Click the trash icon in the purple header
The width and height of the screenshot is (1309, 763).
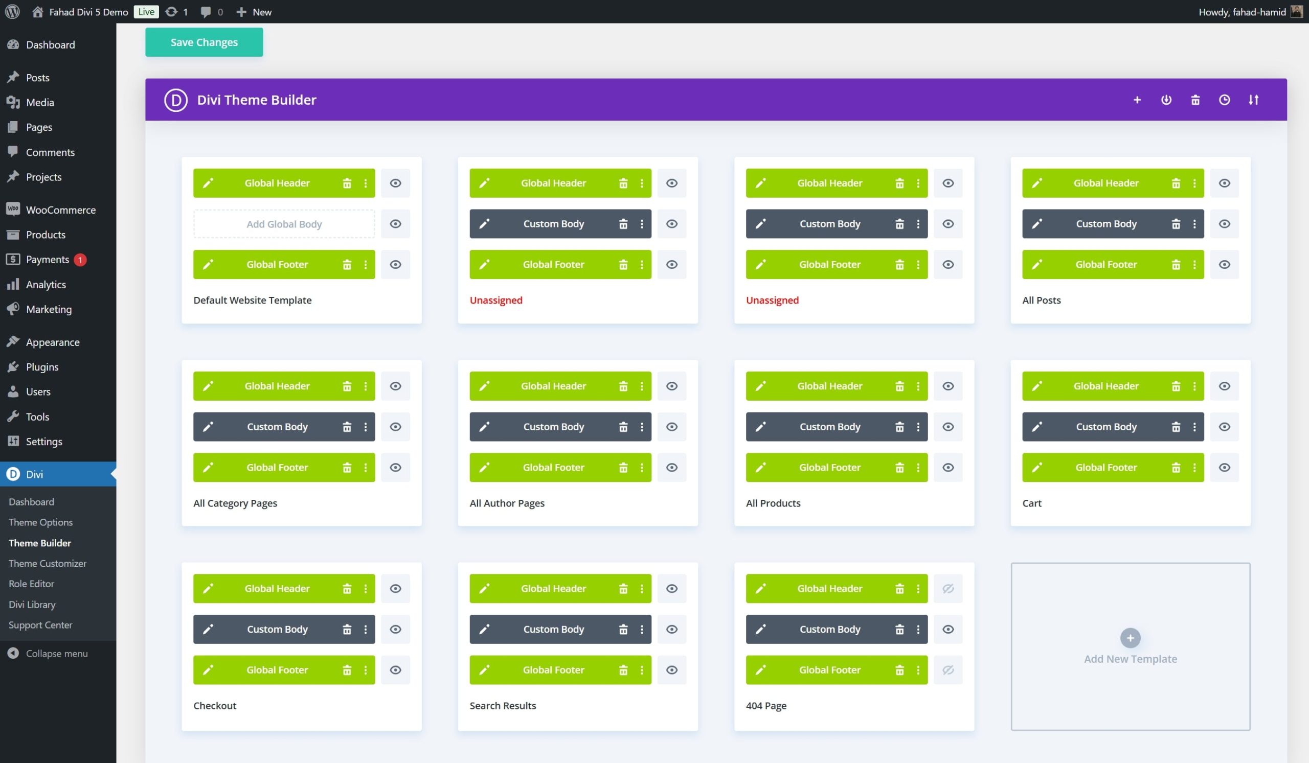pyautogui.click(x=1195, y=100)
